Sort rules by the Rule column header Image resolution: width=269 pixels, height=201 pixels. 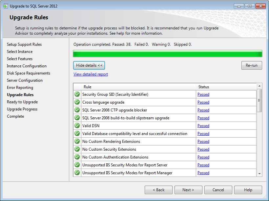[x=139, y=87]
